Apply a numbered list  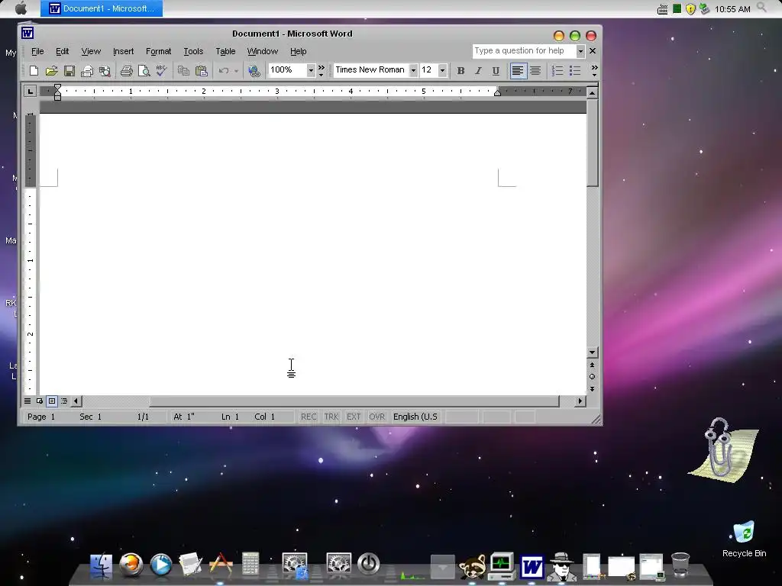pyautogui.click(x=557, y=71)
